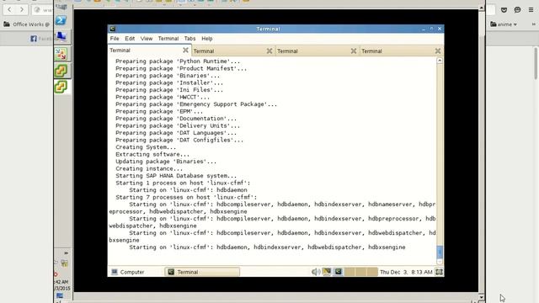Viewport: 539px width, 303px height.
Task: Click browser back button
Action: [9, 9]
